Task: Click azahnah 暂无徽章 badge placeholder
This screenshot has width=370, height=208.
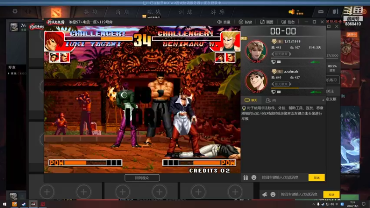Action: pyautogui.click(x=281, y=84)
